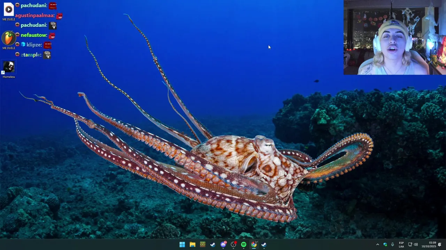Open the notifications bell icon
Image resolution: width=446 pixels, height=250 pixels.
point(440,244)
